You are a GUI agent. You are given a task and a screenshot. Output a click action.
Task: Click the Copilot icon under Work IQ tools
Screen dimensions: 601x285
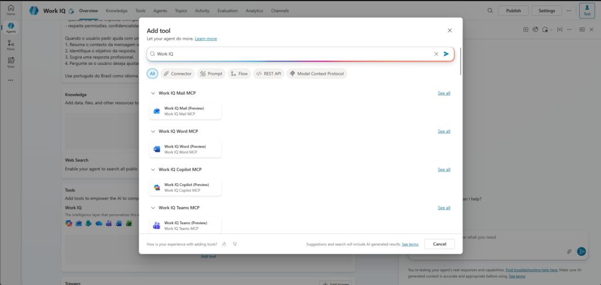[69, 224]
